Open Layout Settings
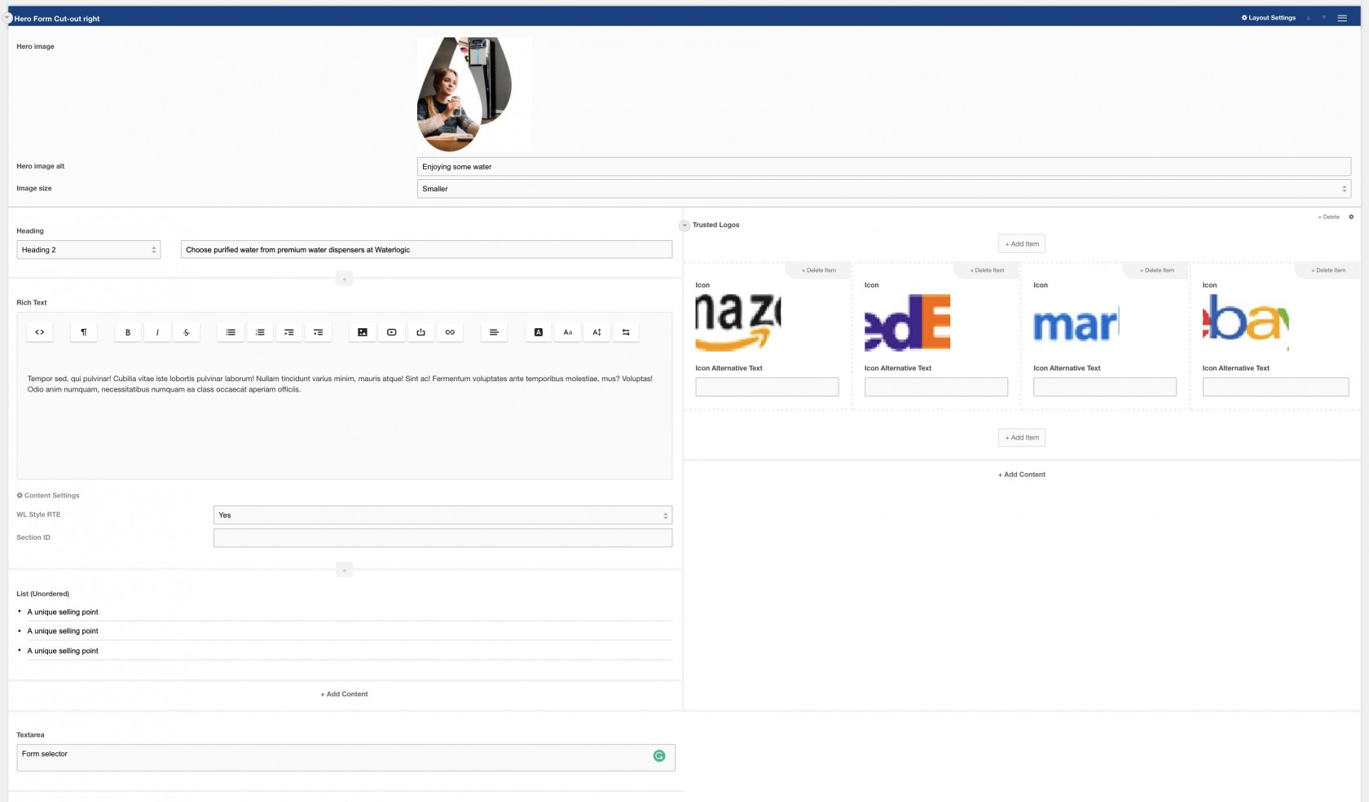1369x802 pixels. pos(1269,18)
